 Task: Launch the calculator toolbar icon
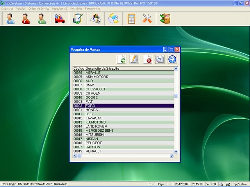[132, 19]
